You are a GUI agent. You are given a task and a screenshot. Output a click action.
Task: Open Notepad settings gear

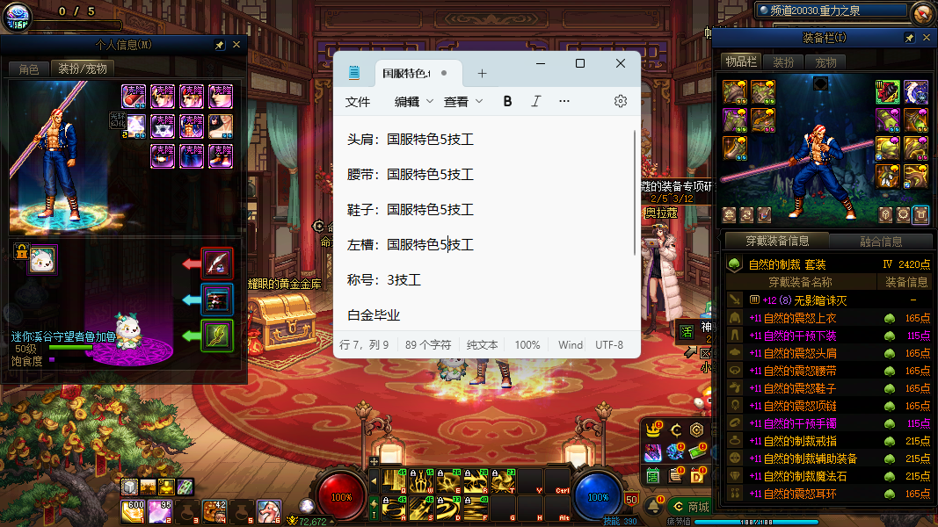click(621, 101)
